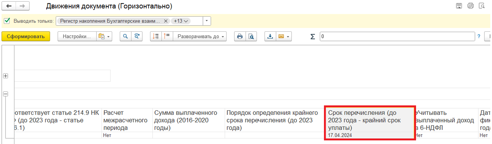
Task: Toggle the 'Выводить только' checkbox
Action: click(x=7, y=21)
